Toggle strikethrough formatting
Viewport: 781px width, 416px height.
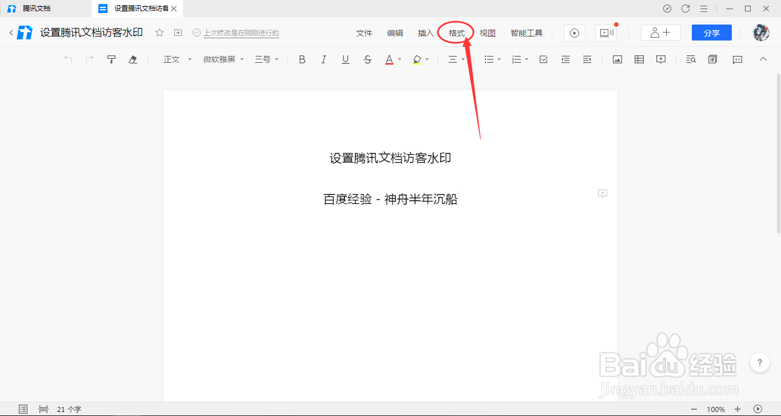(368, 59)
